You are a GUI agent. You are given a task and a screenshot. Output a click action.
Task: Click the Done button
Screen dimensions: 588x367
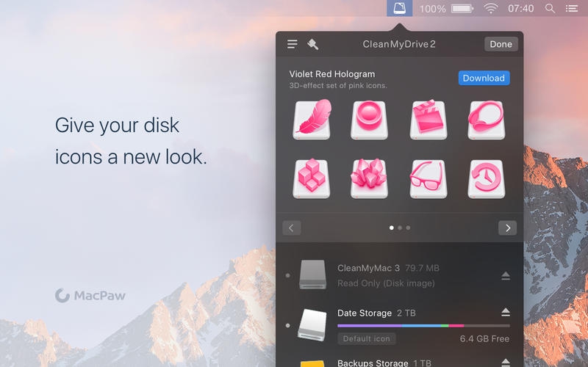501,44
